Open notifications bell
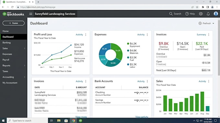Screen dimensions: 220x123 208,14
